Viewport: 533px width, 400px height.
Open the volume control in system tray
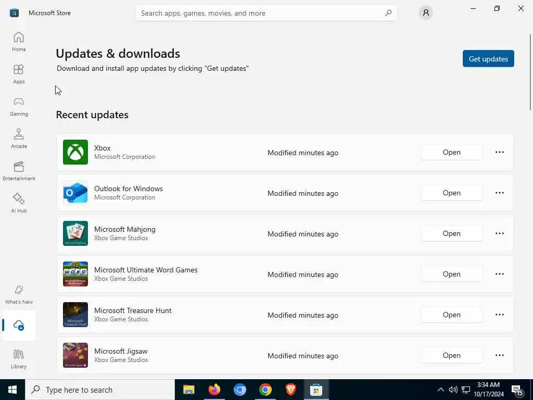tap(453, 390)
